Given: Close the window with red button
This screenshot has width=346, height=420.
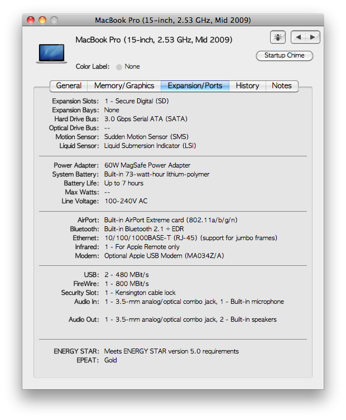Looking at the screenshot, I should click(31, 20).
